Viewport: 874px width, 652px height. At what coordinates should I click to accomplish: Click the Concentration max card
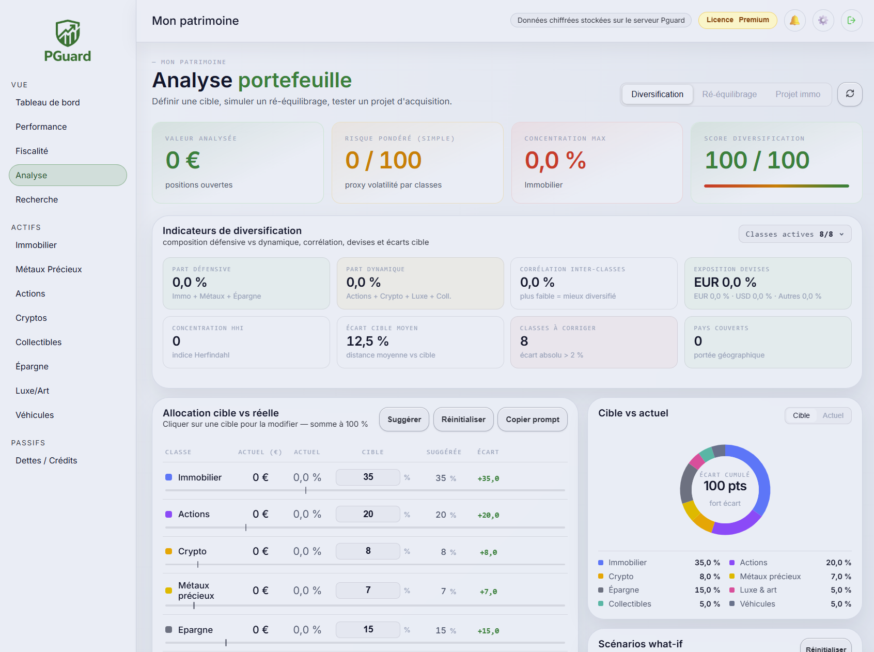click(x=597, y=163)
